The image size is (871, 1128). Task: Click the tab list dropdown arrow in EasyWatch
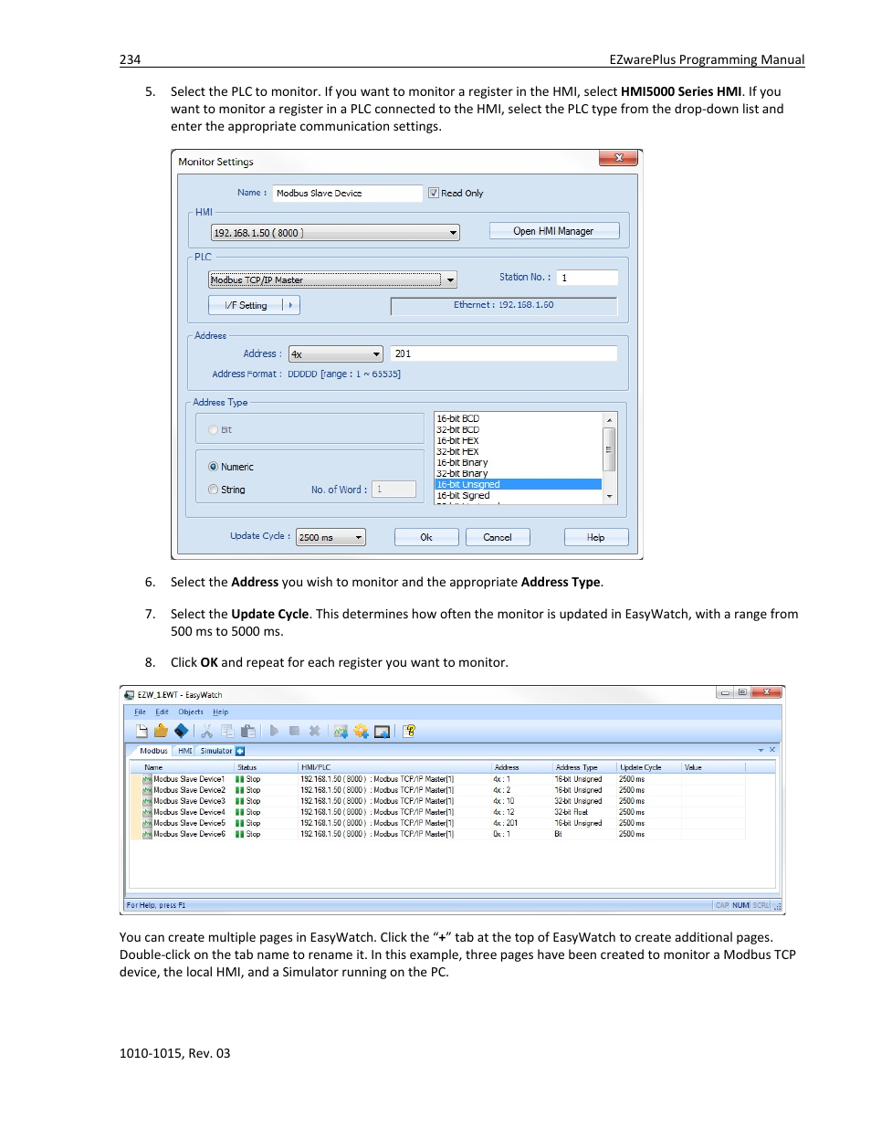[x=761, y=750]
